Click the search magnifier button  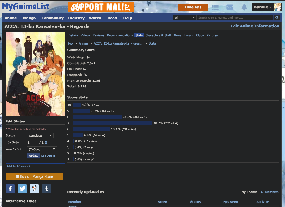tap(277, 17)
